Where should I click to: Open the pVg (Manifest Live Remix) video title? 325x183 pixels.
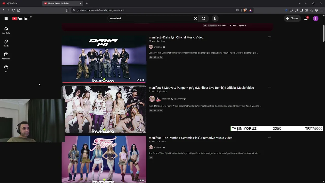[x=201, y=88]
